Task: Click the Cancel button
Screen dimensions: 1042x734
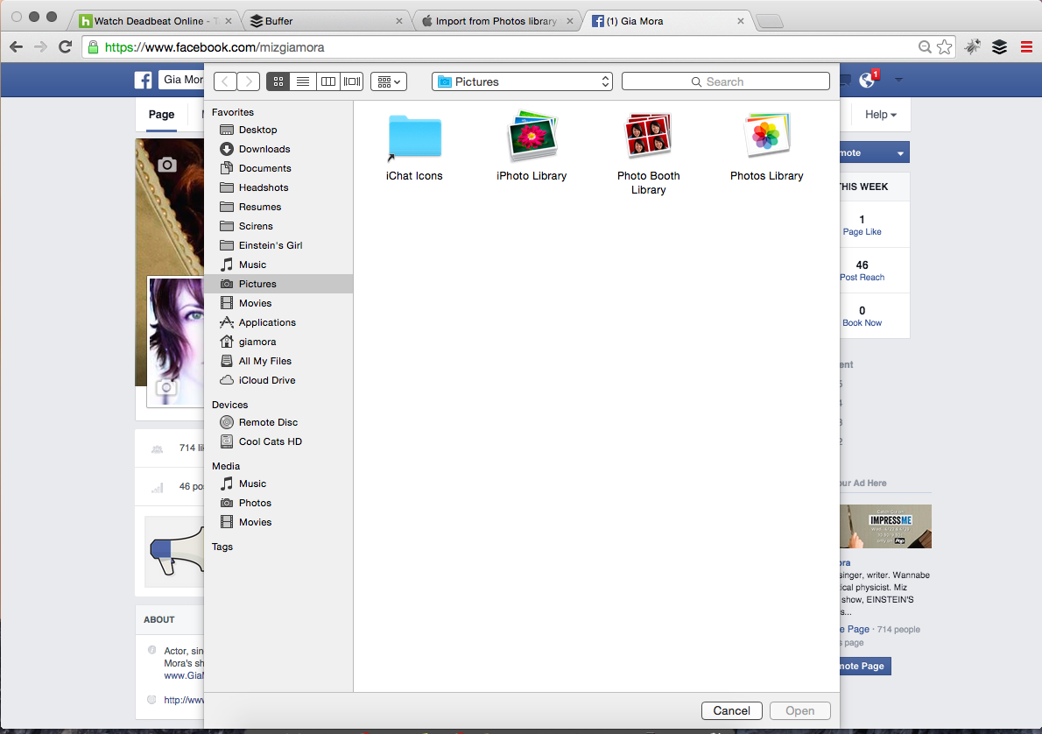Action: click(732, 710)
